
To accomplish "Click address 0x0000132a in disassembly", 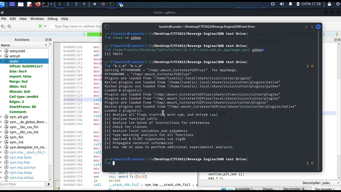I will pos(73,100).
